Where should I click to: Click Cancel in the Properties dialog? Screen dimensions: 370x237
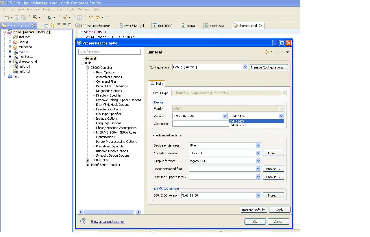[278, 221]
